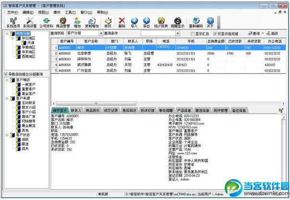Open the 帮助 menu
This screenshot has height=200, width=290.
[x=102, y=12]
